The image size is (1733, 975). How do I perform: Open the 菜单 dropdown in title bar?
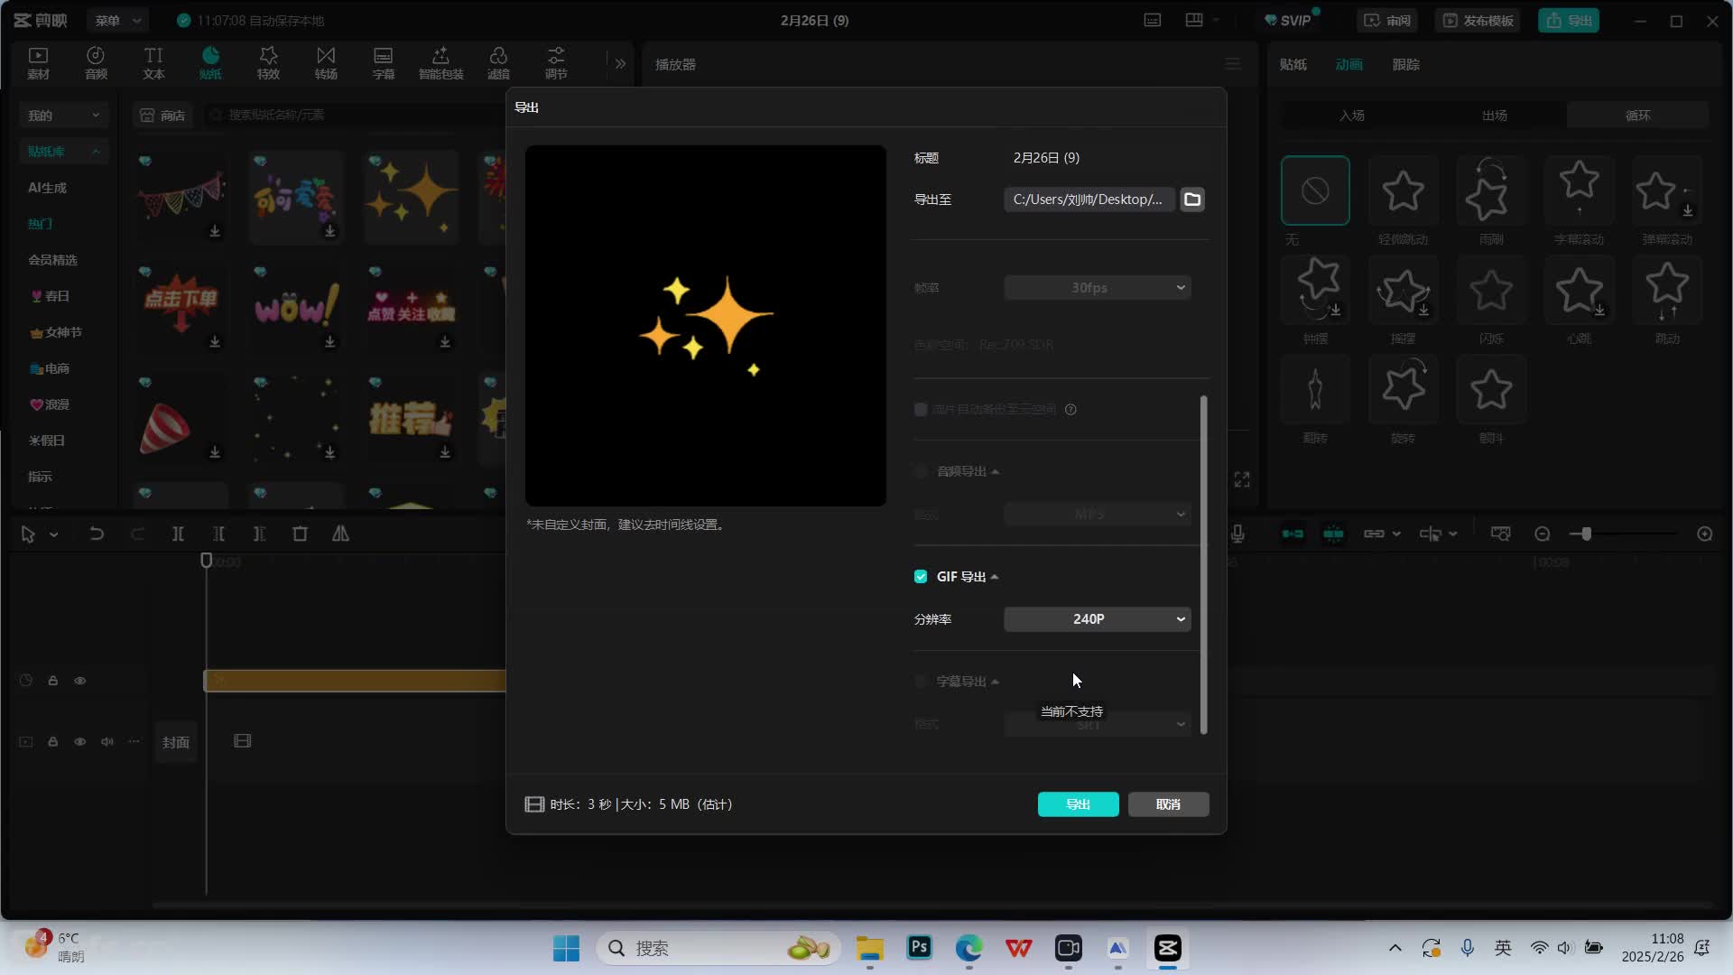[118, 20]
